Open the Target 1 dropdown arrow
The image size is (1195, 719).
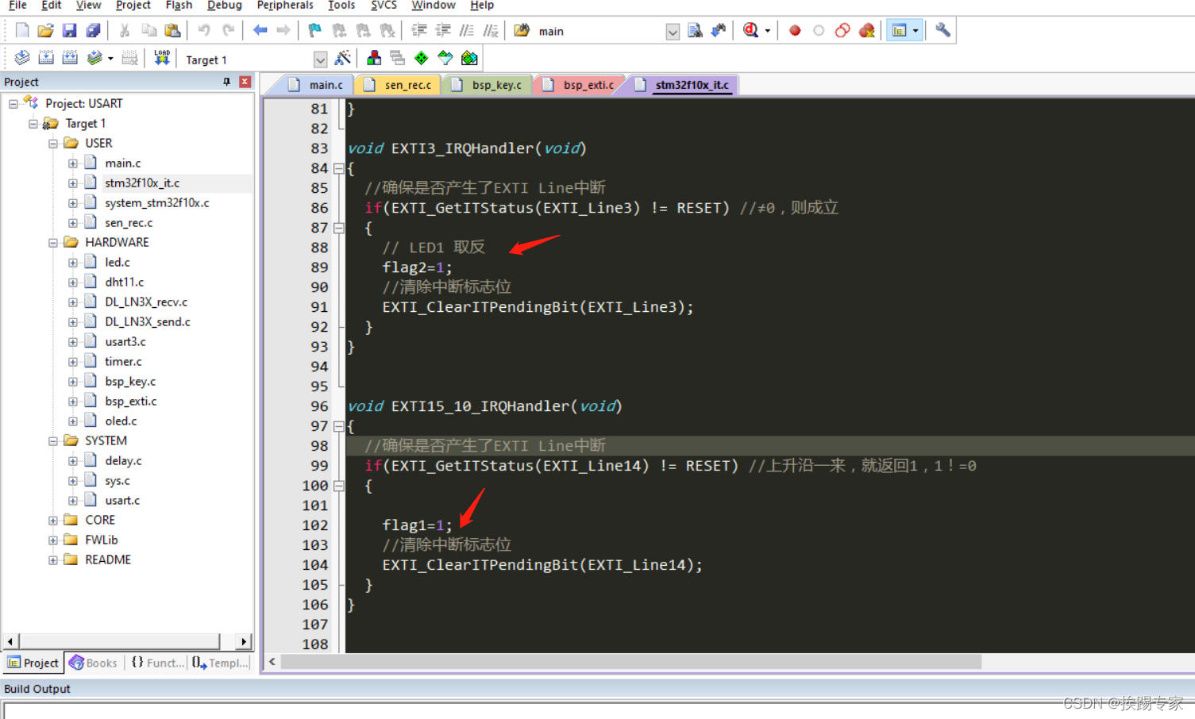coord(320,60)
